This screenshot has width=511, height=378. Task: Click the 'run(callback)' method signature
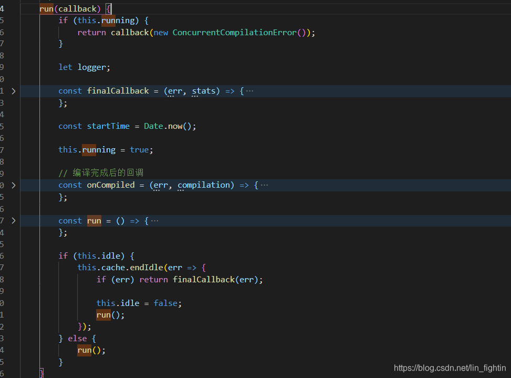pyautogui.click(x=70, y=9)
